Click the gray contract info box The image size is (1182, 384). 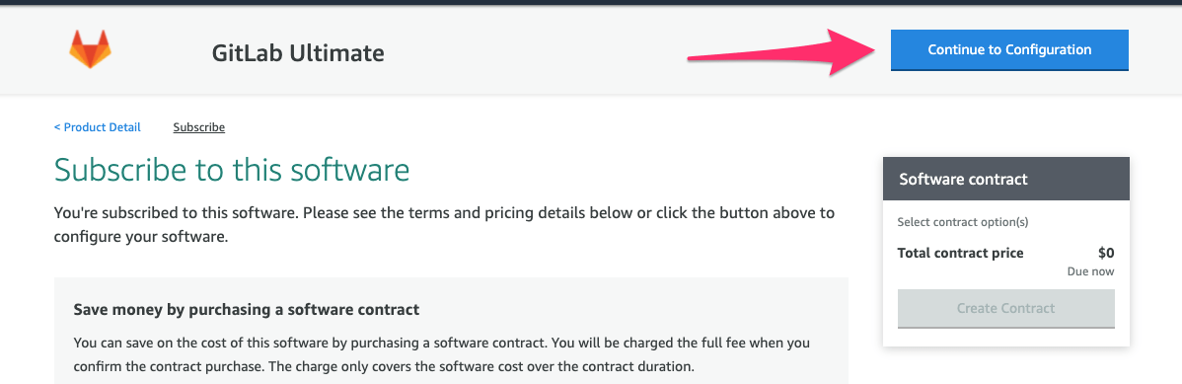pyautogui.click(x=451, y=331)
